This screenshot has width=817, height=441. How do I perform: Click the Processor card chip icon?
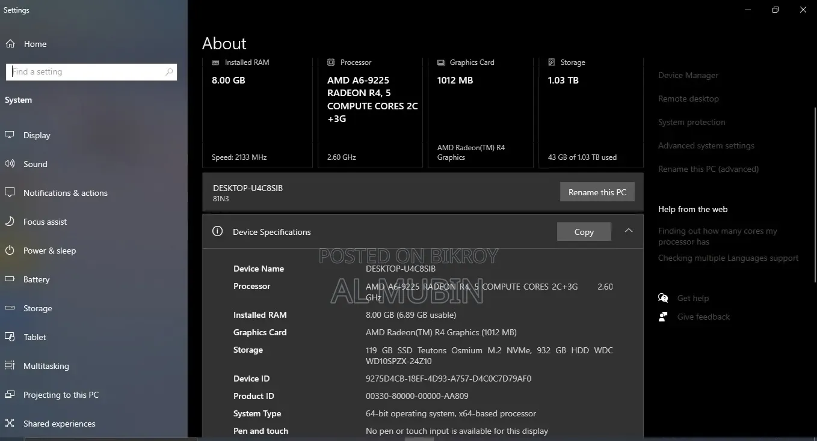331,62
